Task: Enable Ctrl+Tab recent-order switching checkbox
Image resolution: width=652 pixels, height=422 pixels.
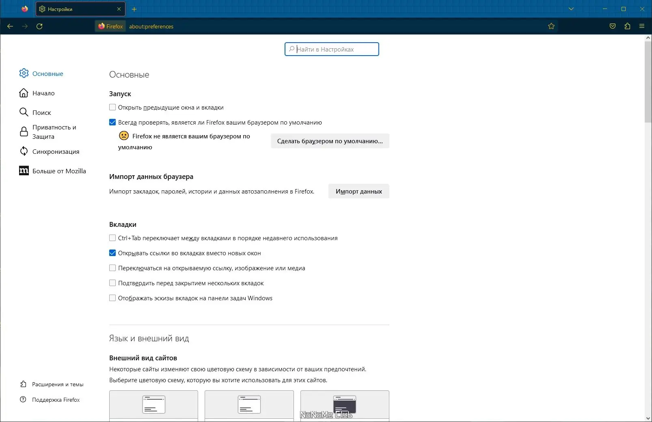Action: pyautogui.click(x=112, y=238)
